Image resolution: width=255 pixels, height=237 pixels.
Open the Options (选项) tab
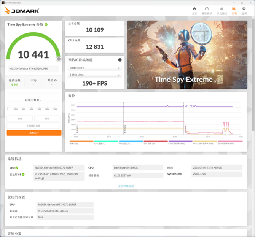(x=244, y=11)
